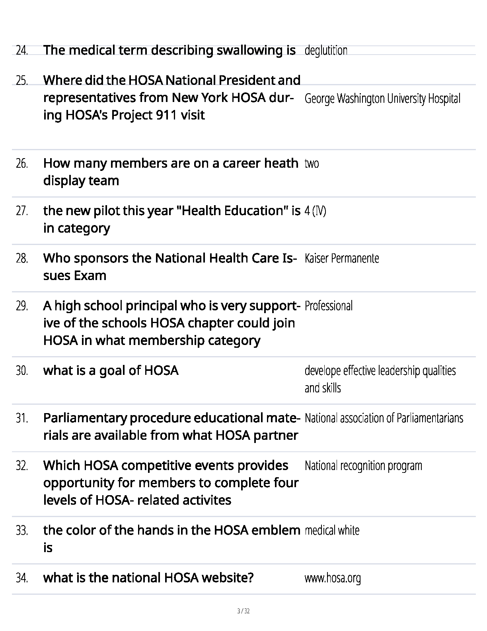Click the answer "deglutition"
Viewport: 487px width, 631px height.
[326, 51]
